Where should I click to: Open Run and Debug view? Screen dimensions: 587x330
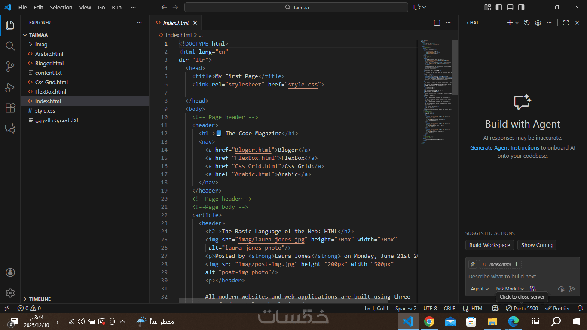click(x=10, y=88)
